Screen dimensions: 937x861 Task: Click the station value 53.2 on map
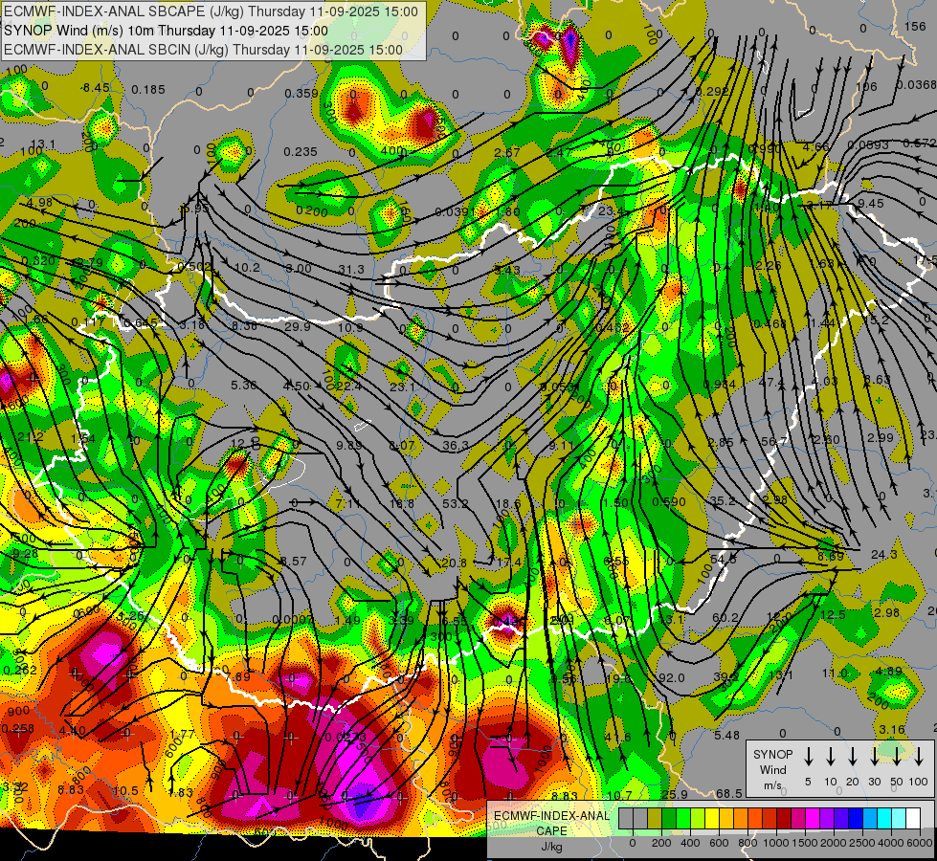(456, 504)
